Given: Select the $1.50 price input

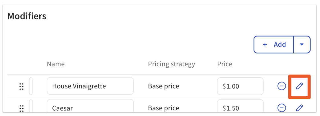Looking at the screenshot, I should pyautogui.click(x=240, y=108).
